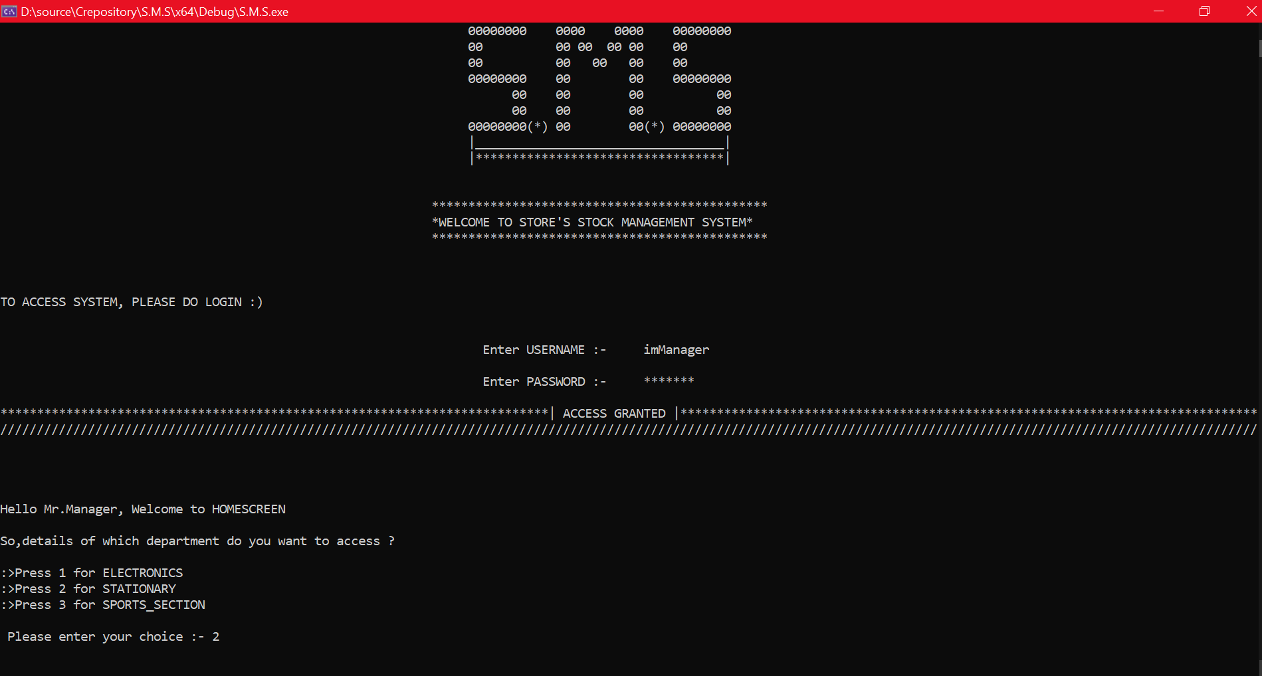Select the Press 3 for SPORTS_SECTION option

coord(102,604)
